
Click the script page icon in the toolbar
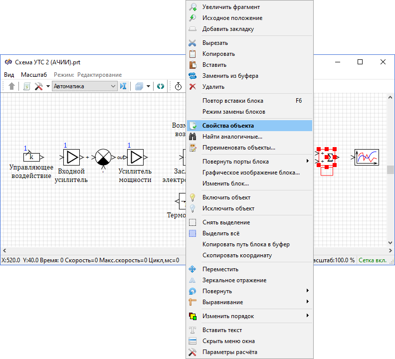click(26, 86)
